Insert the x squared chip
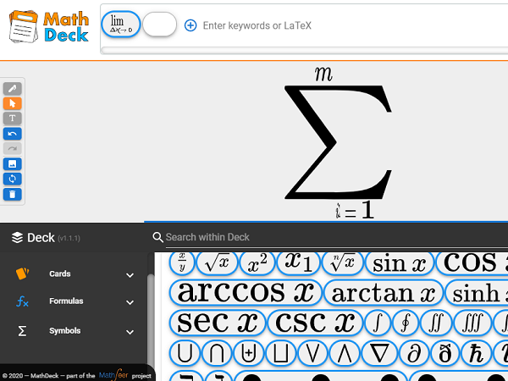The image size is (508, 381). [x=257, y=263]
